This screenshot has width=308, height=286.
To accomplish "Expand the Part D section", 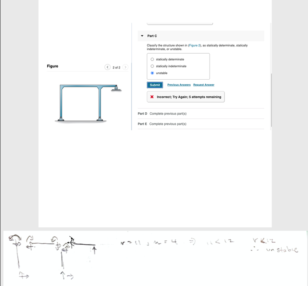I will (142, 113).
